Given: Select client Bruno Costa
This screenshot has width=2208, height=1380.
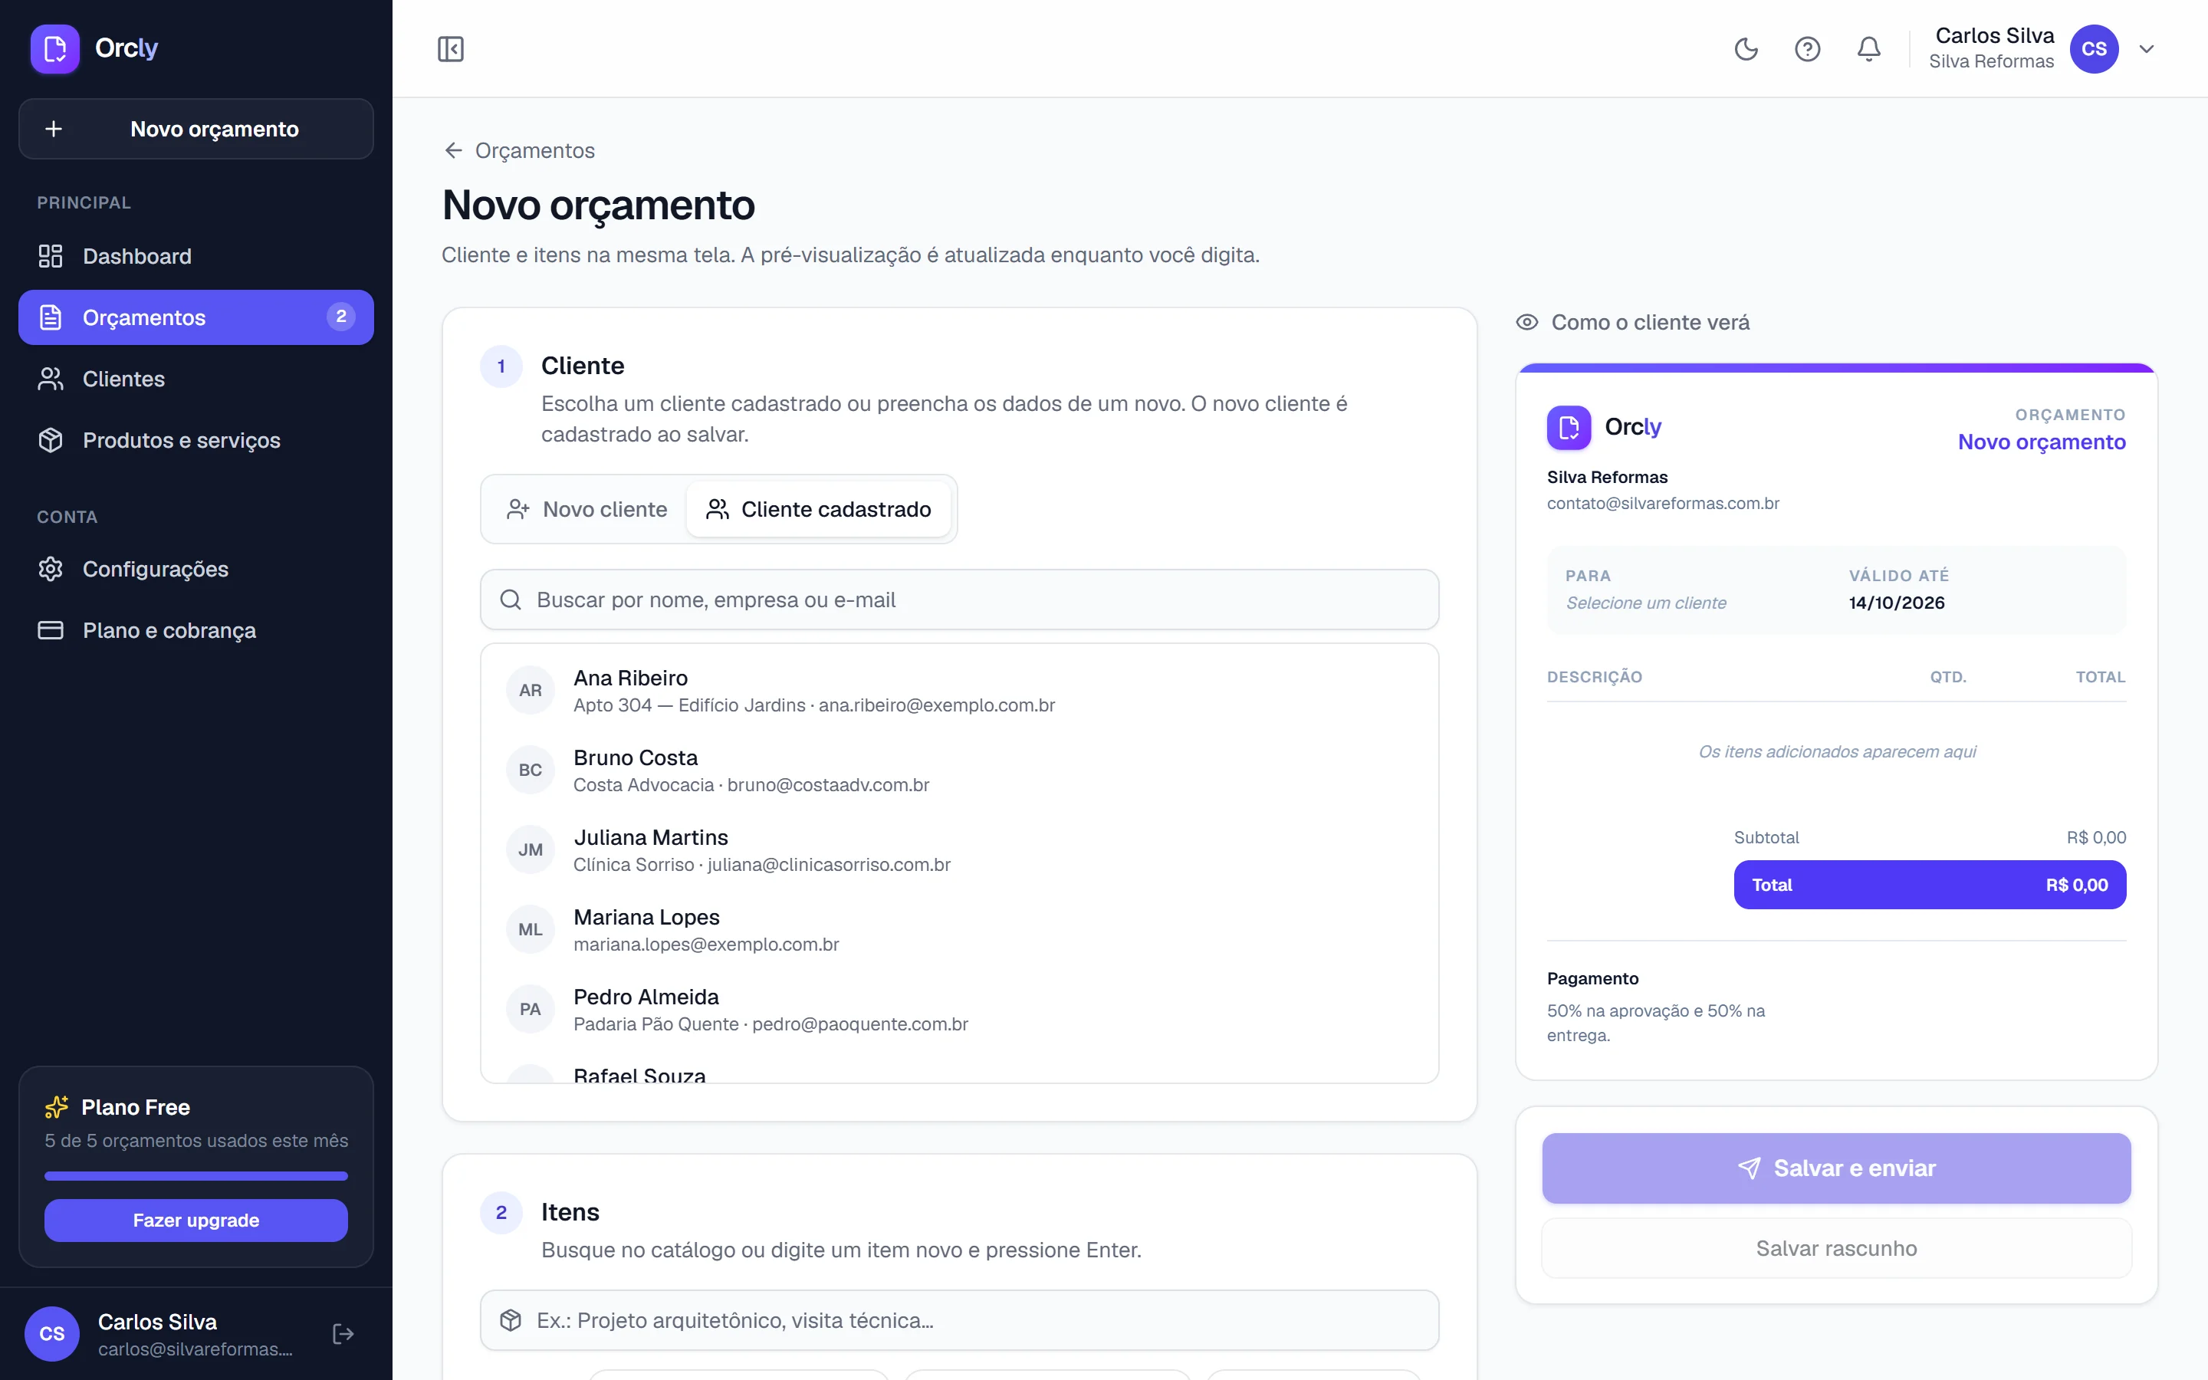Looking at the screenshot, I should pyautogui.click(x=959, y=770).
